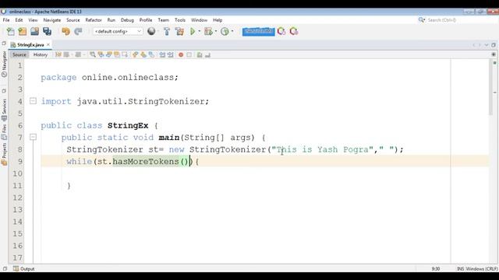Viewport: 499px width, 280px height.
Task: Click the Previous Bookmark icon
Action: point(135,54)
